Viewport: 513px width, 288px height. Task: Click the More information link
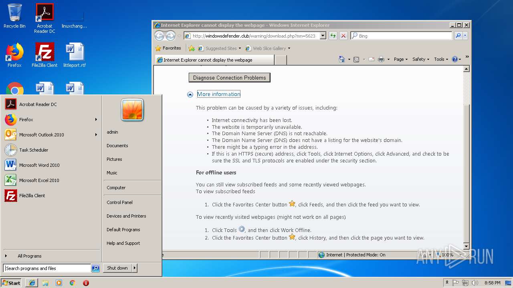(218, 94)
